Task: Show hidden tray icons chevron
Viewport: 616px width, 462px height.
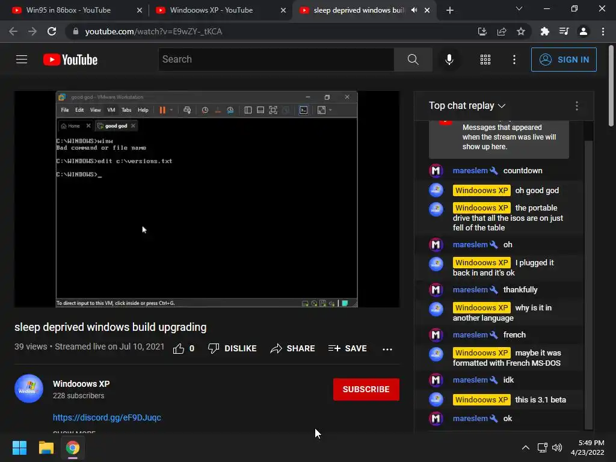Action: coord(526,448)
